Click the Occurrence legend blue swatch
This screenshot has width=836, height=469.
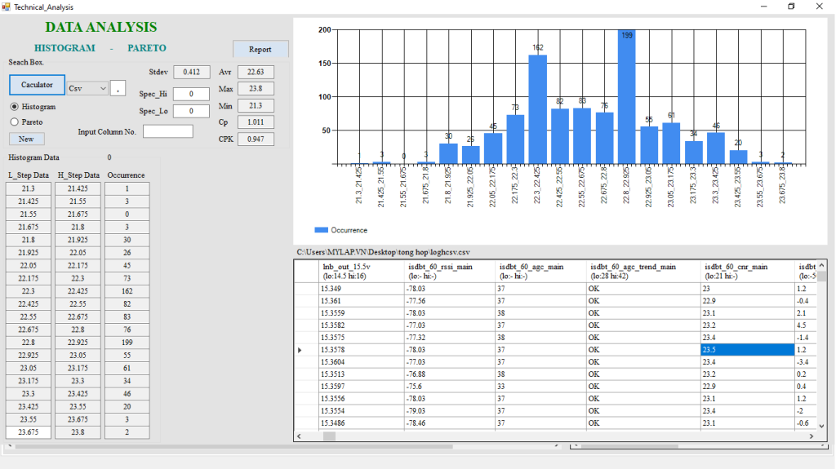tap(321, 230)
